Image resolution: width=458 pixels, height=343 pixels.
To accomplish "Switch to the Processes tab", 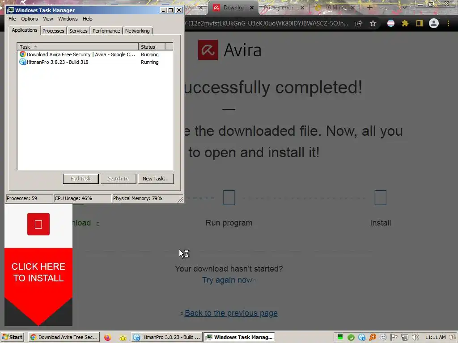I will point(53,31).
